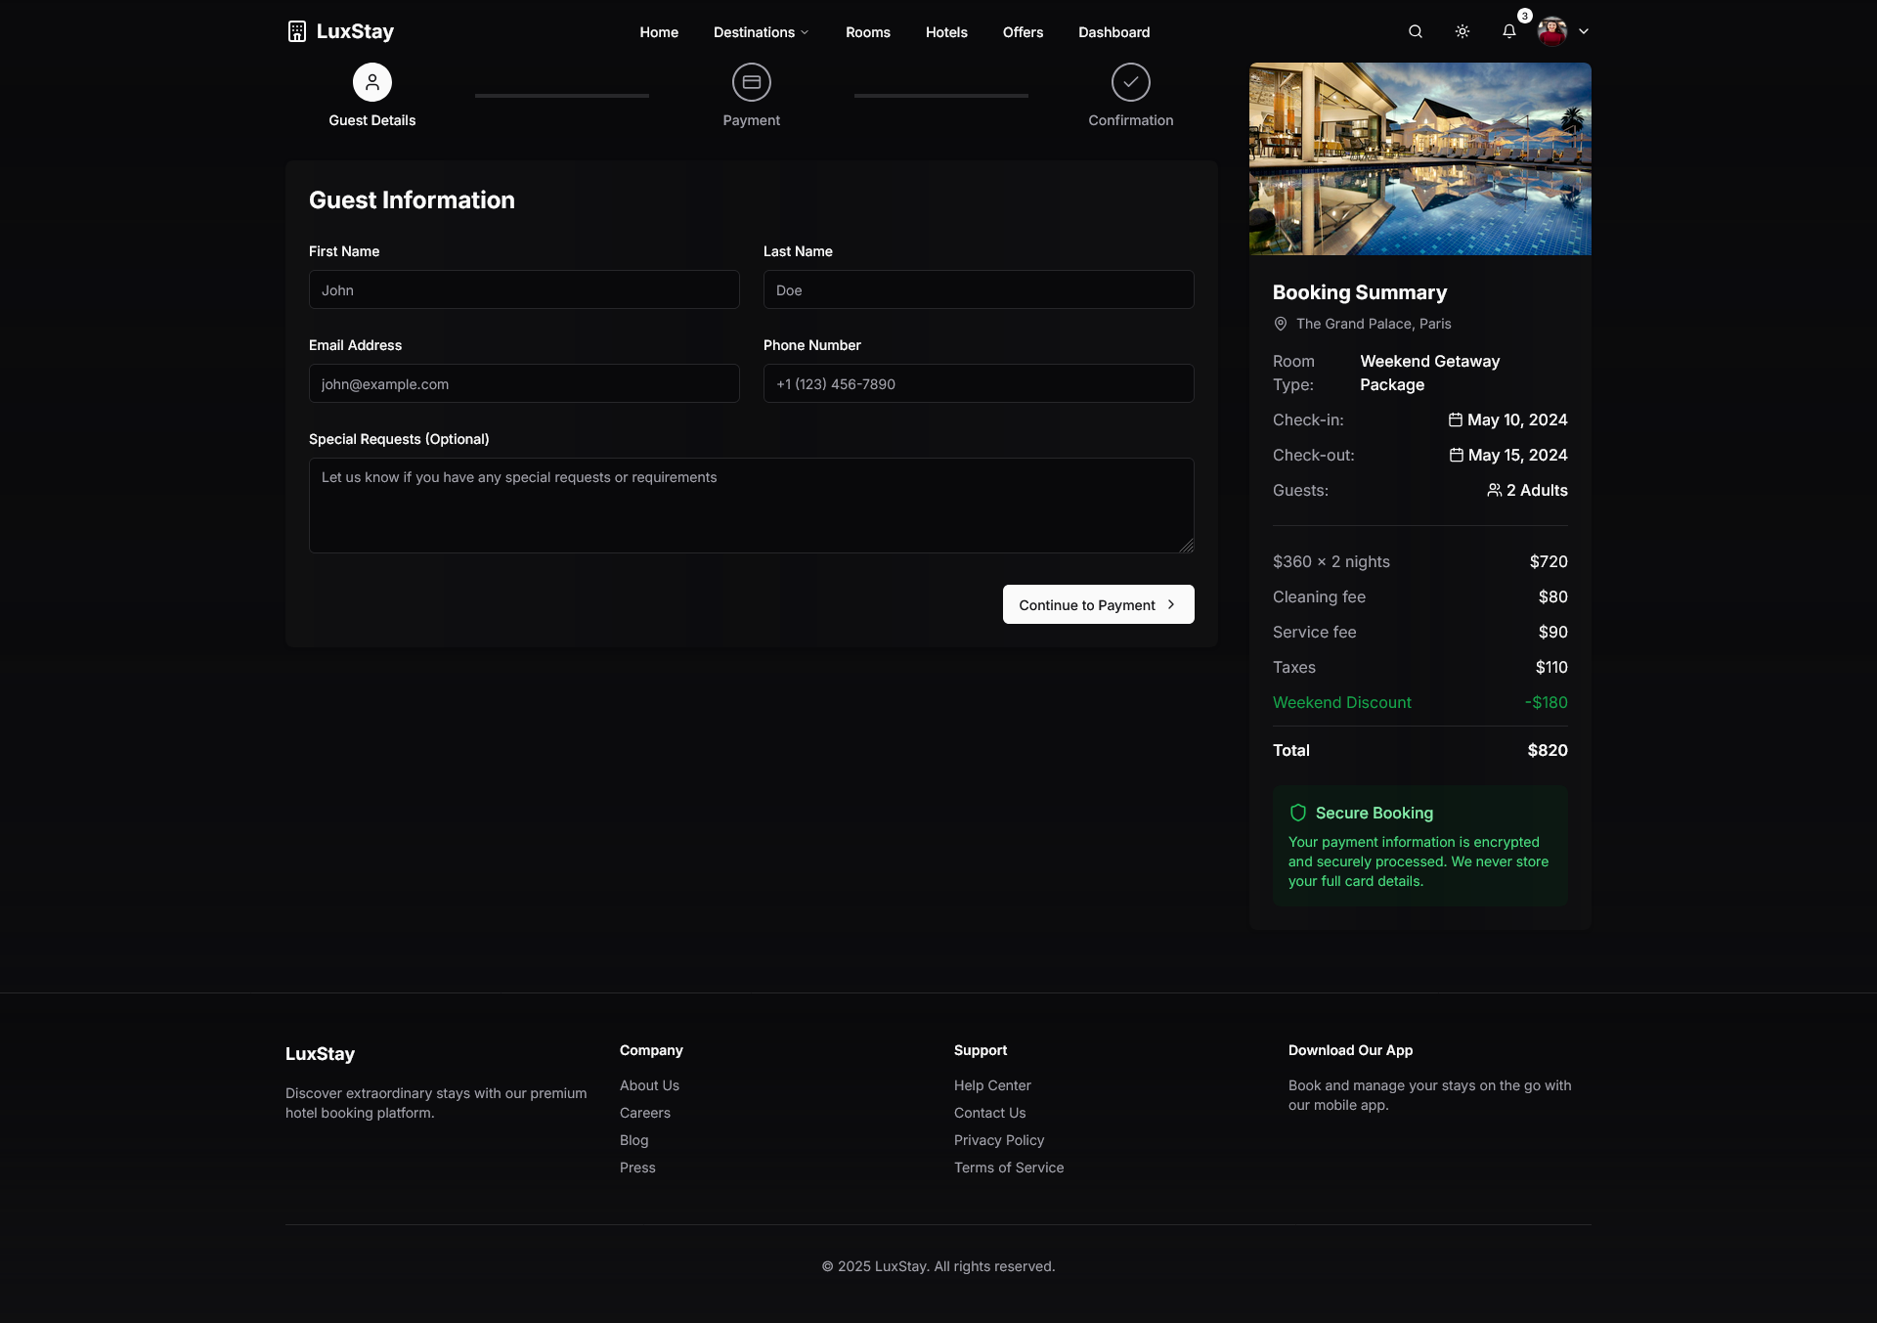This screenshot has width=1877, height=1323.
Task: Click the First Name input field
Action: (524, 289)
